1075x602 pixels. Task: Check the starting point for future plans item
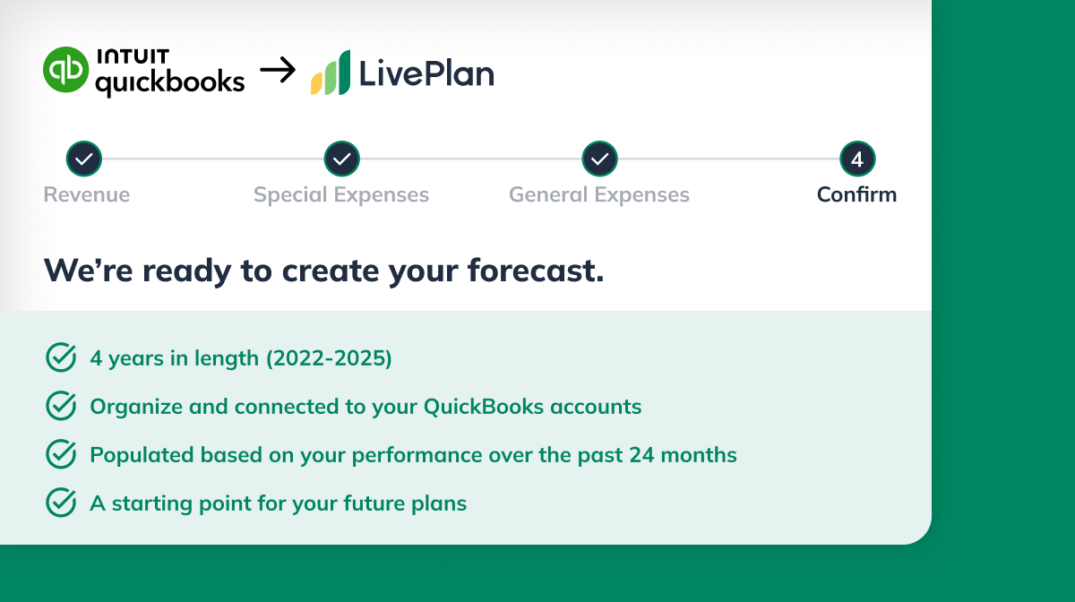tap(59, 502)
